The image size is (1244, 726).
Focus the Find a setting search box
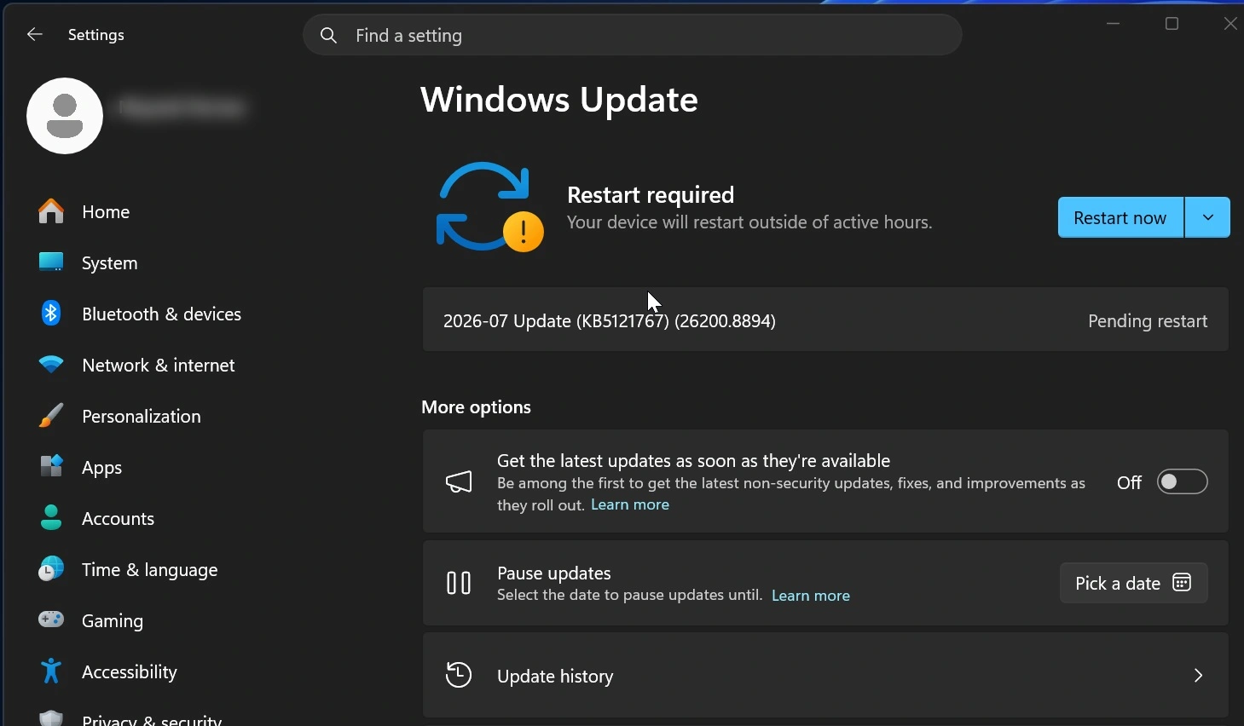[x=633, y=35]
